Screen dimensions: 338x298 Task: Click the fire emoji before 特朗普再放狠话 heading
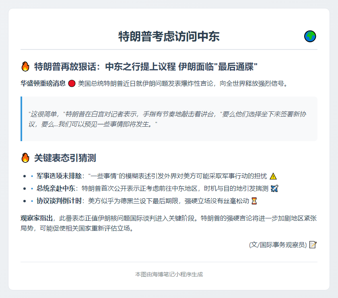(x=25, y=67)
